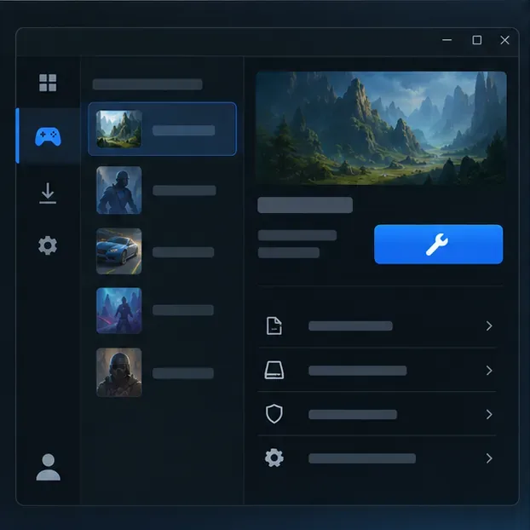530x530 pixels.
Task: Open the sidebar settings gear icon
Action: (48, 245)
